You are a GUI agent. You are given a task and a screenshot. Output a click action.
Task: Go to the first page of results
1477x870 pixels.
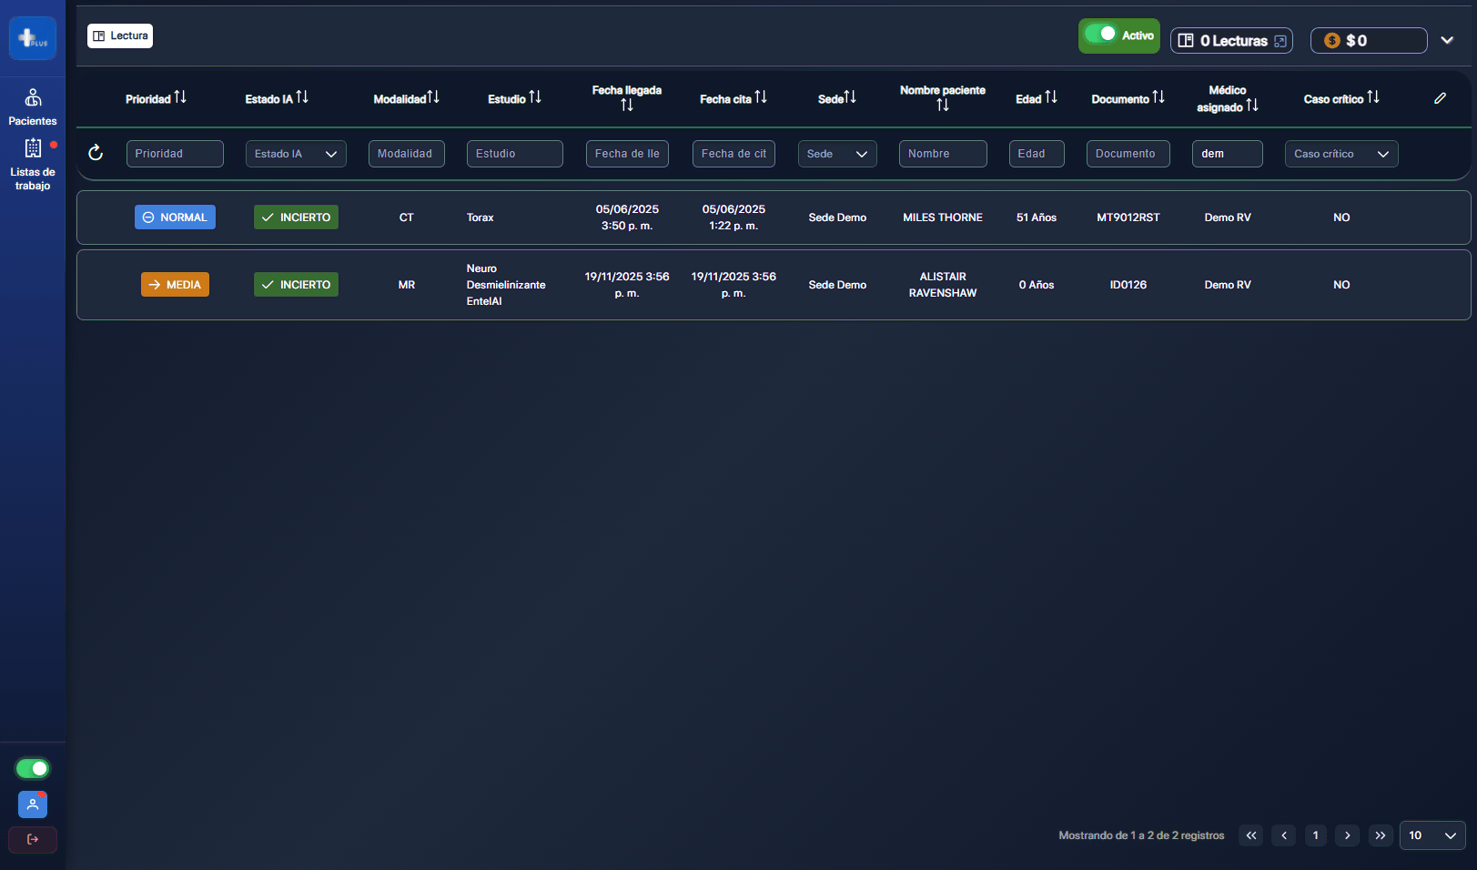point(1251,835)
